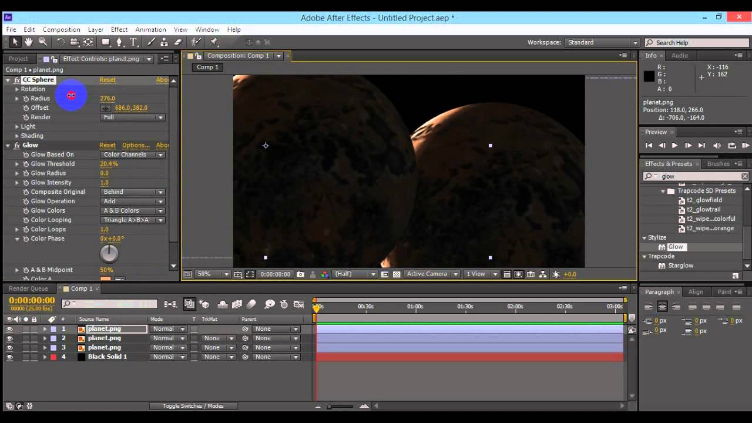
Task: Select the Zoom tool in toolbar
Action: point(43,42)
